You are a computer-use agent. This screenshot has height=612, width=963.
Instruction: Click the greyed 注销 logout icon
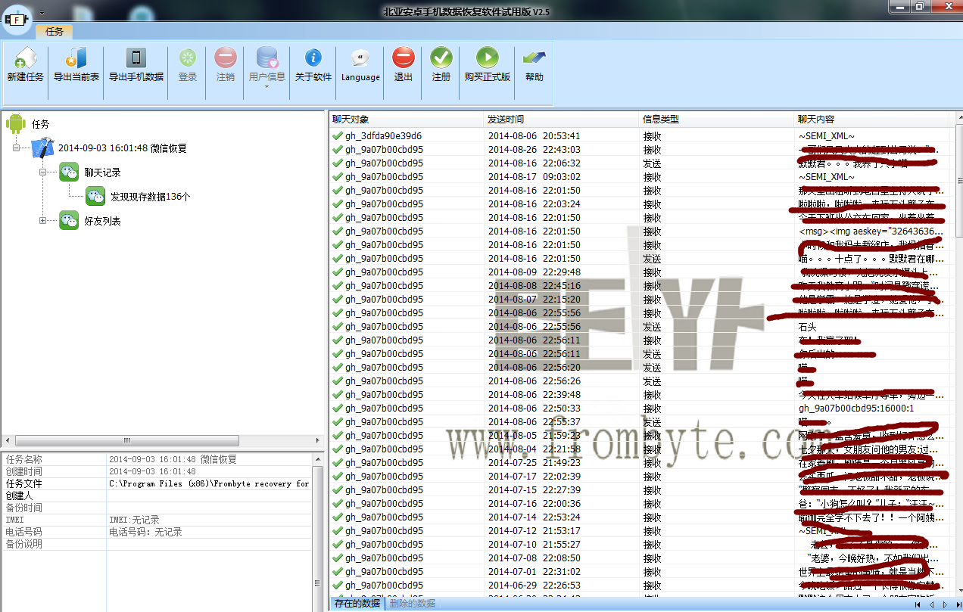(x=225, y=58)
